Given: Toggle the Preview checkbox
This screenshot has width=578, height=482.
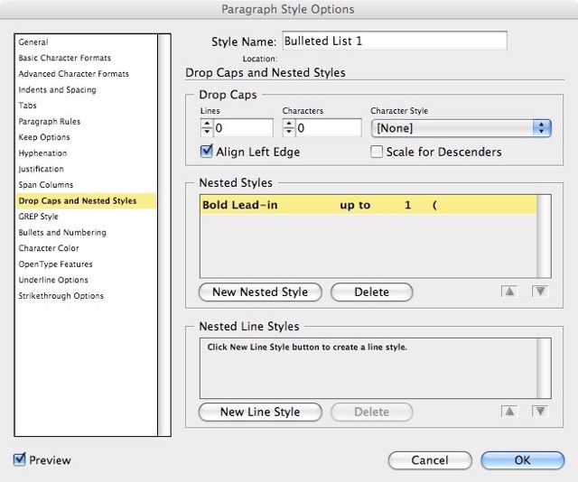Looking at the screenshot, I should point(20,460).
